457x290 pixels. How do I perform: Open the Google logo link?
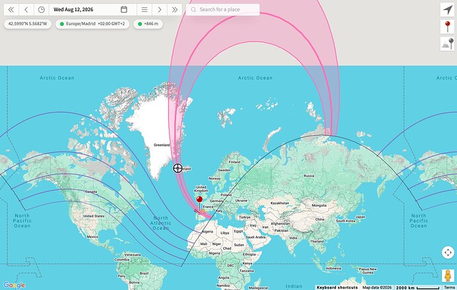click(x=15, y=285)
